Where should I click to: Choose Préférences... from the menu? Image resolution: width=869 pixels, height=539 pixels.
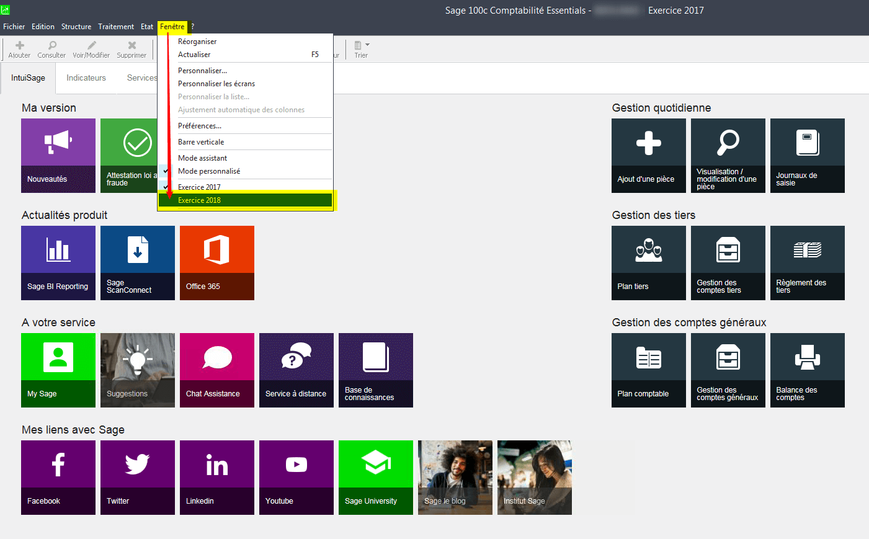click(200, 126)
